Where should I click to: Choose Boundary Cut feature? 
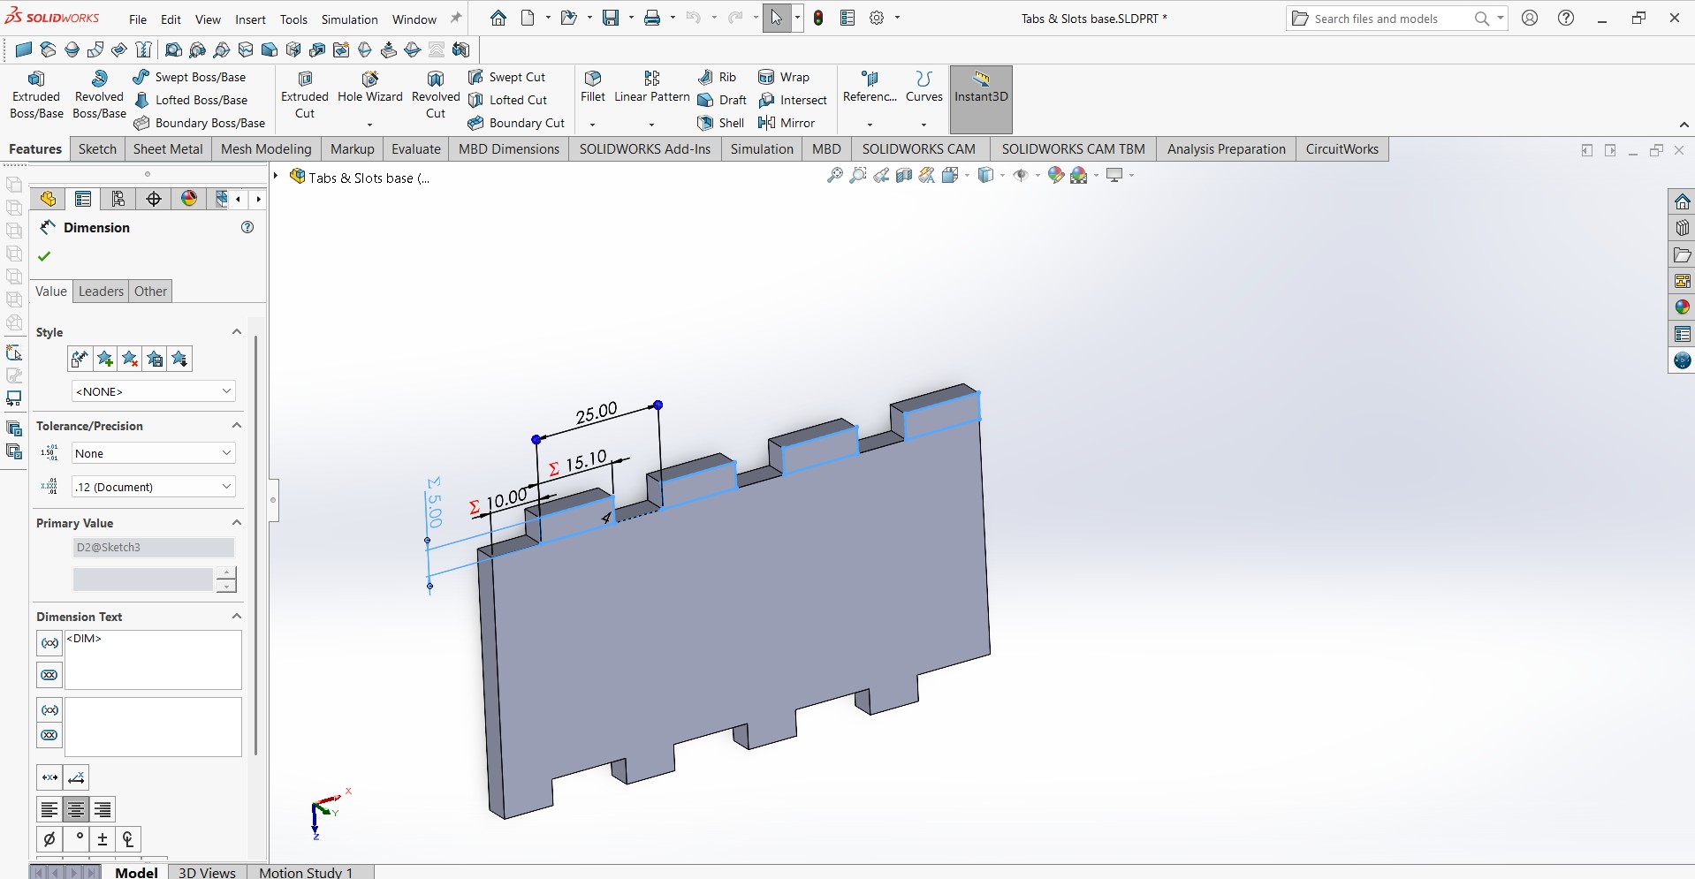(x=517, y=123)
